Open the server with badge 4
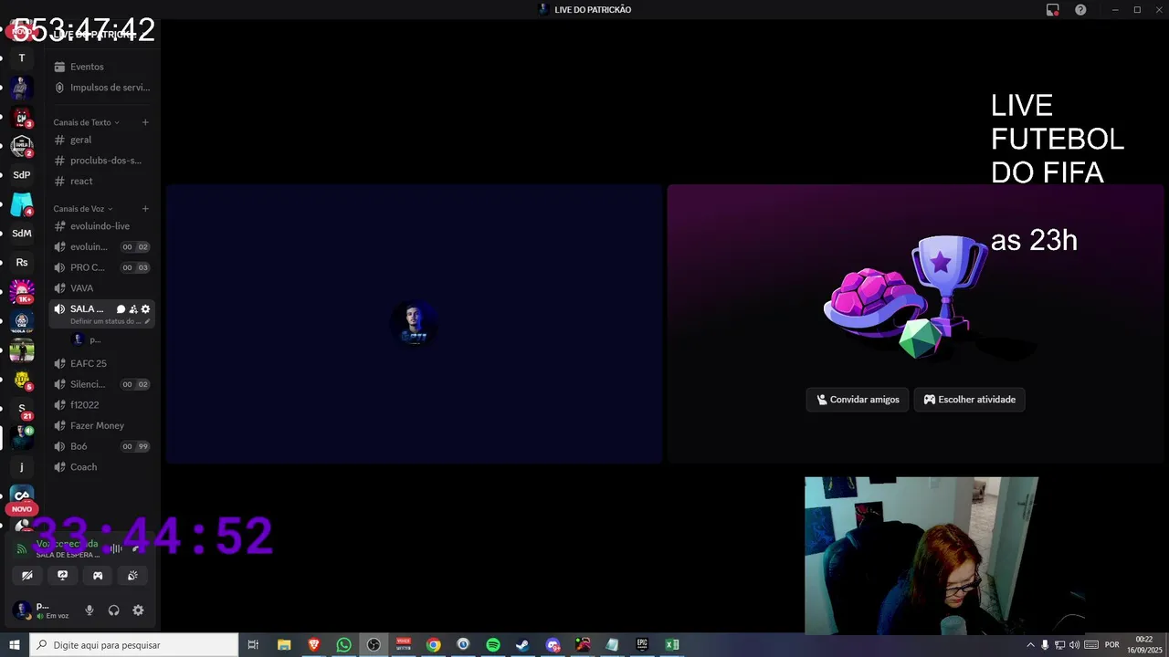 22,204
